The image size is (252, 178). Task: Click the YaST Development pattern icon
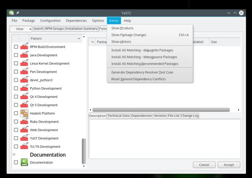tap(24, 138)
